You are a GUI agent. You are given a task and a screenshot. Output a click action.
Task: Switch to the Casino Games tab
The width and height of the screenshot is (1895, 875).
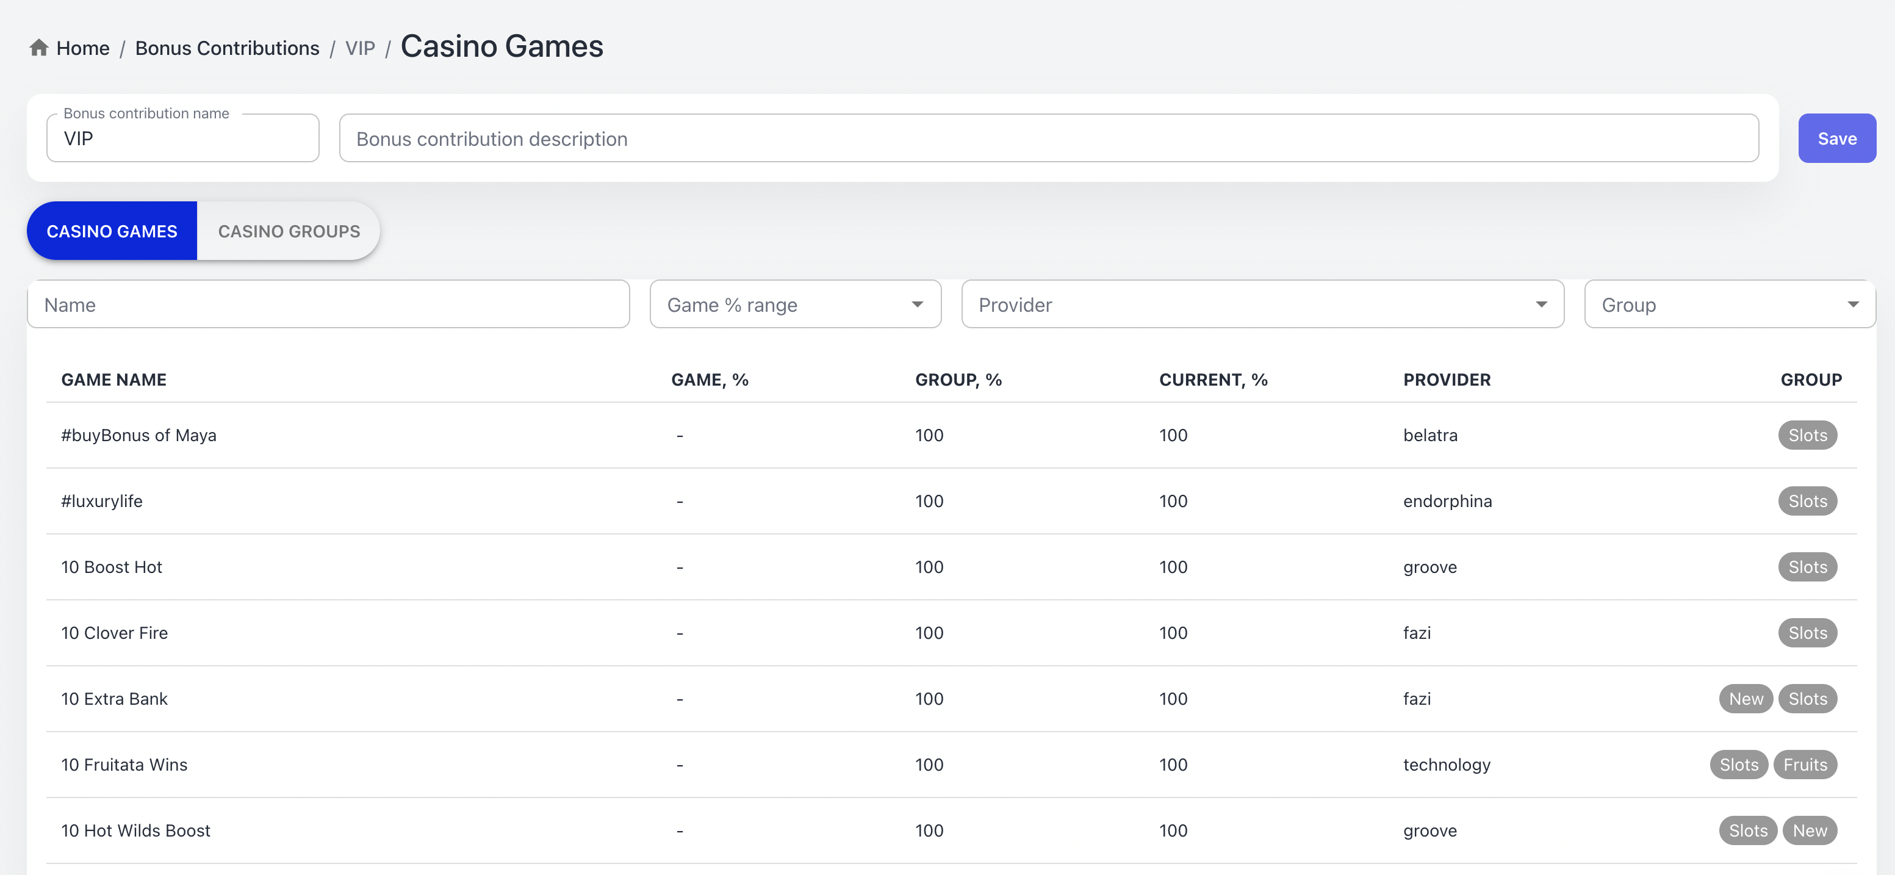tap(112, 231)
